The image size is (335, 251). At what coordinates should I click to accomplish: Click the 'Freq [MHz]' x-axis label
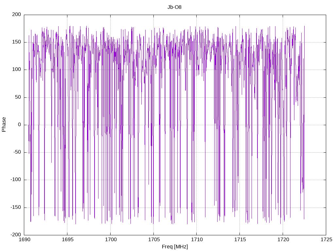(175, 247)
